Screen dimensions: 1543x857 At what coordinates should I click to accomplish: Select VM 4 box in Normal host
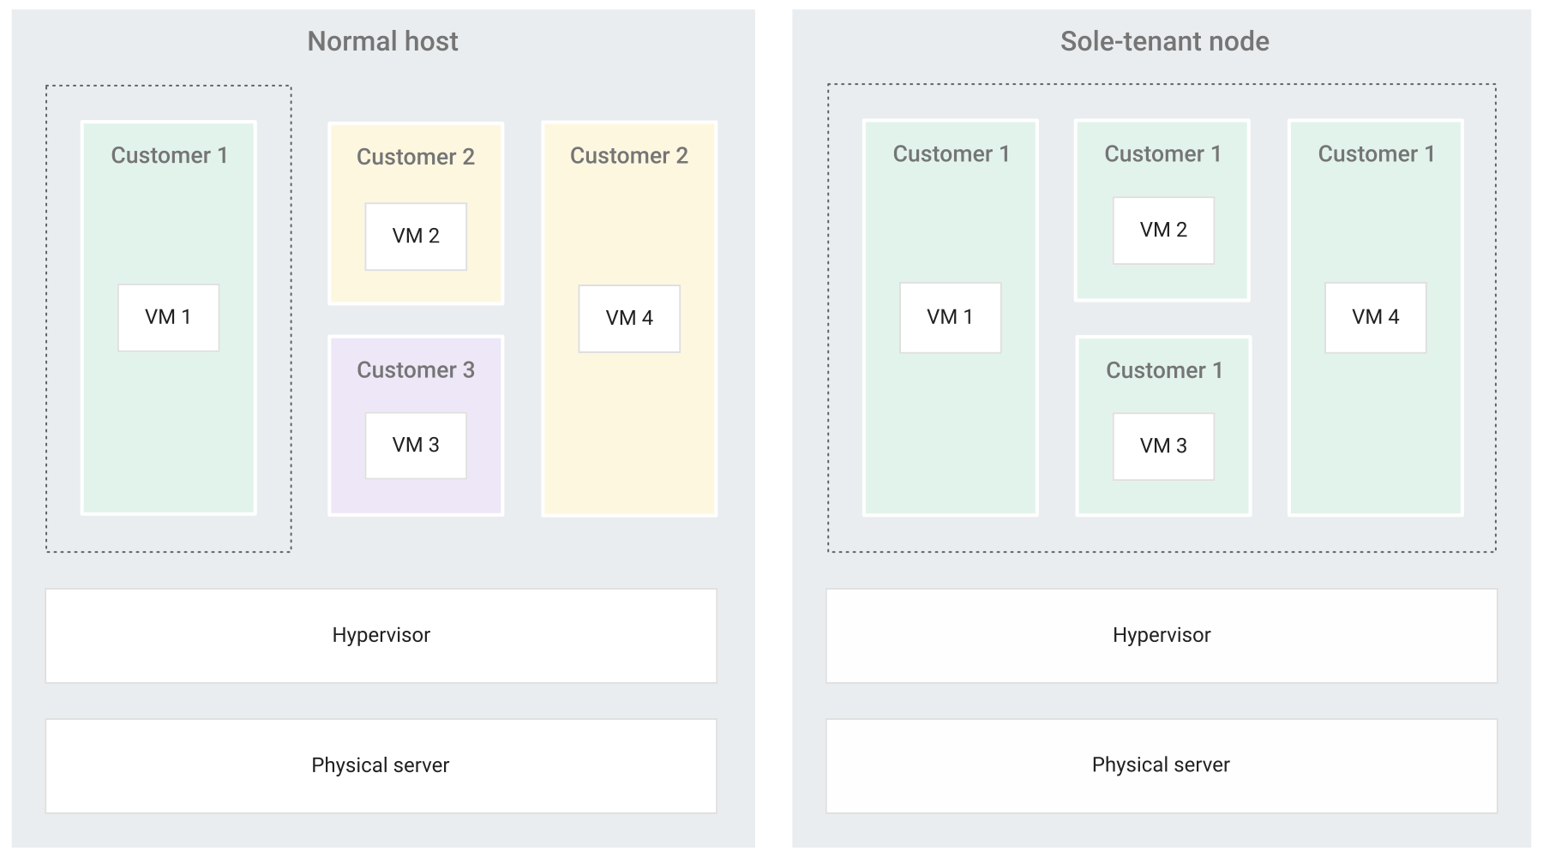[x=629, y=318]
